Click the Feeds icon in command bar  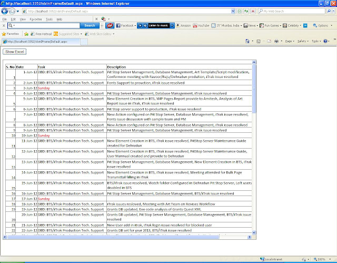[x=259, y=41]
